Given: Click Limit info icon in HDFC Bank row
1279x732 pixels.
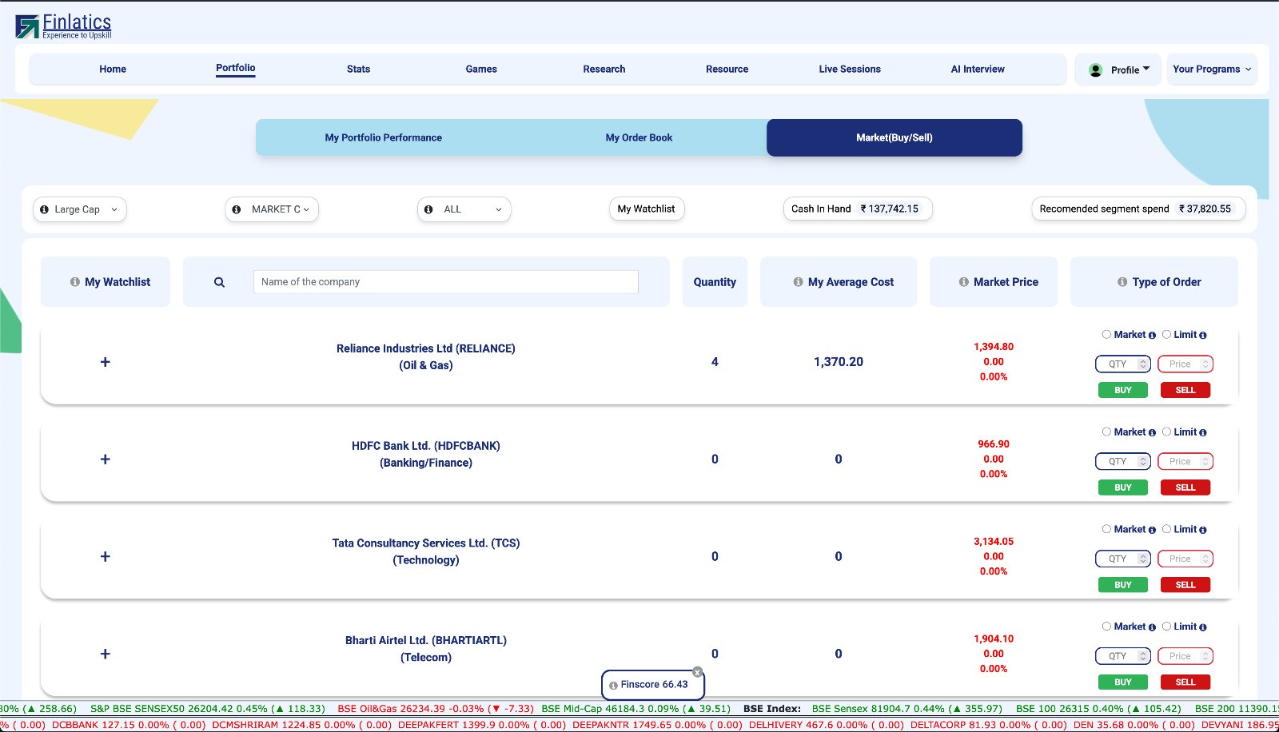Looking at the screenshot, I should pos(1203,433).
